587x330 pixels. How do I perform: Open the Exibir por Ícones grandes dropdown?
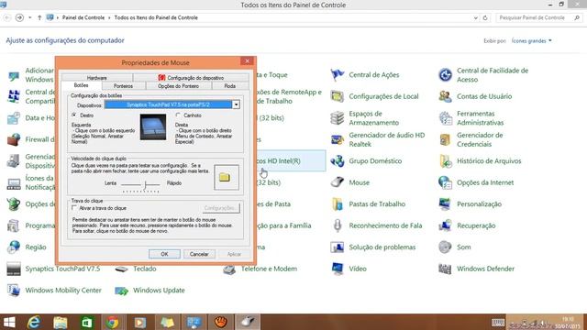tap(532, 40)
